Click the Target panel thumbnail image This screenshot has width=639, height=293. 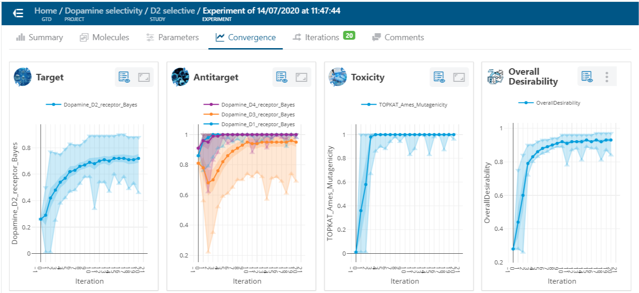click(x=22, y=77)
